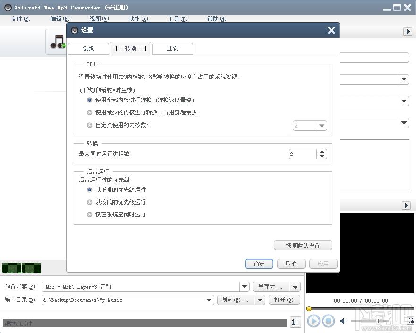
Task: Open the third right panel dropdown
Action: (x=404, y=123)
